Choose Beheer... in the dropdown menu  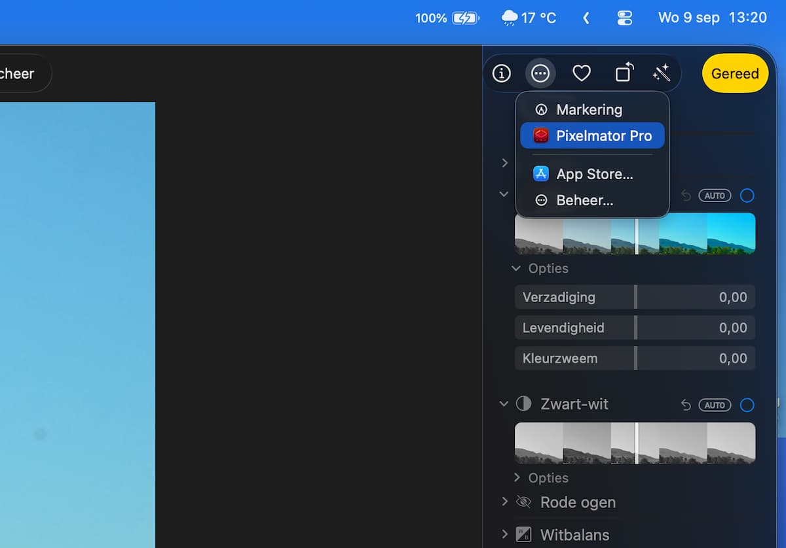pyautogui.click(x=592, y=200)
